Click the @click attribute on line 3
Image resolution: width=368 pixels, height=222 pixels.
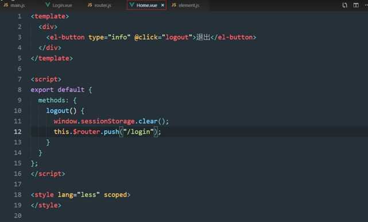click(x=146, y=37)
